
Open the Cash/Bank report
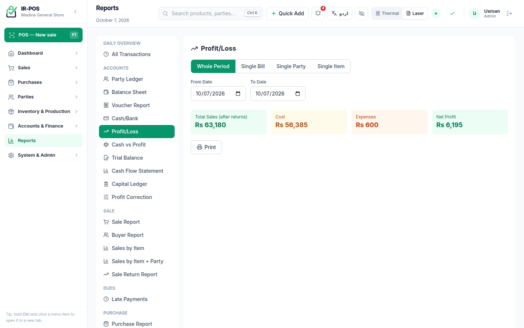pos(137,118)
